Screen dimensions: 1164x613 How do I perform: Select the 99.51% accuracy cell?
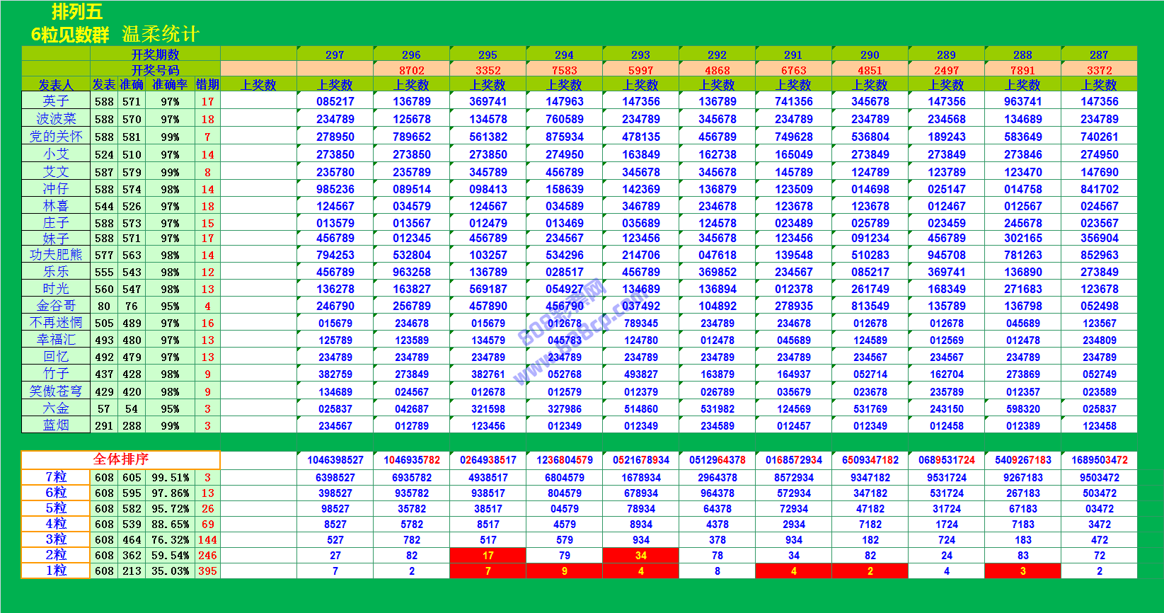point(170,478)
